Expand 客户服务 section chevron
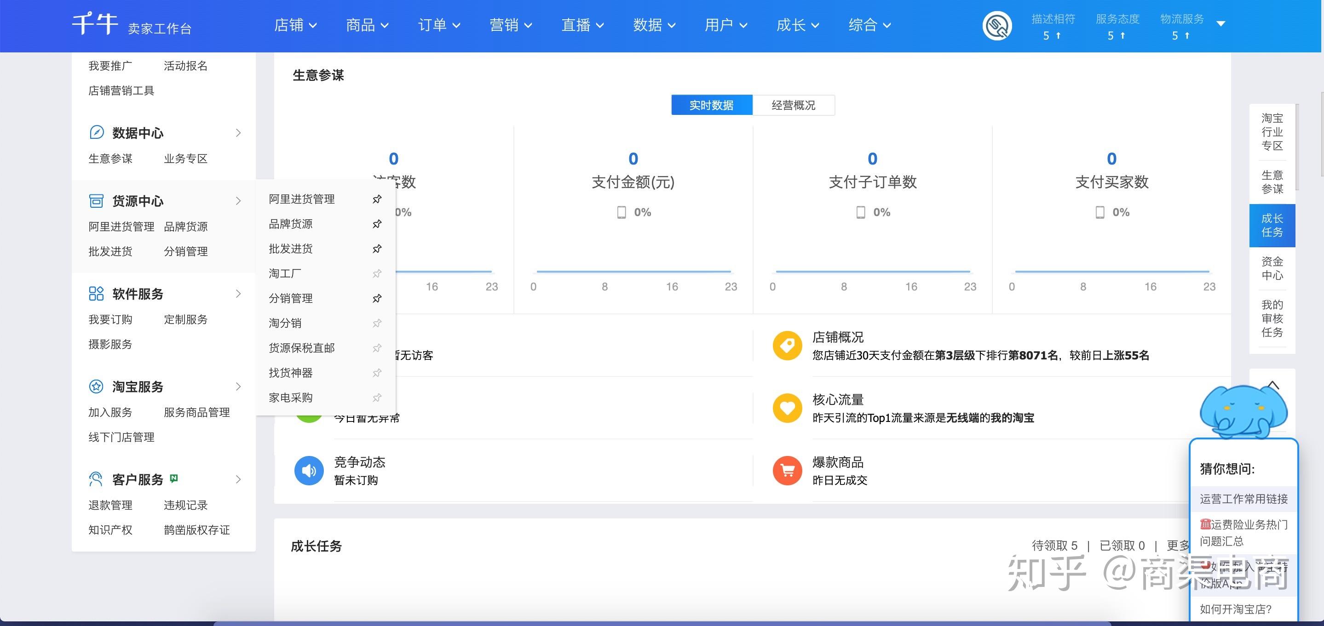The width and height of the screenshot is (1324, 626). point(238,480)
